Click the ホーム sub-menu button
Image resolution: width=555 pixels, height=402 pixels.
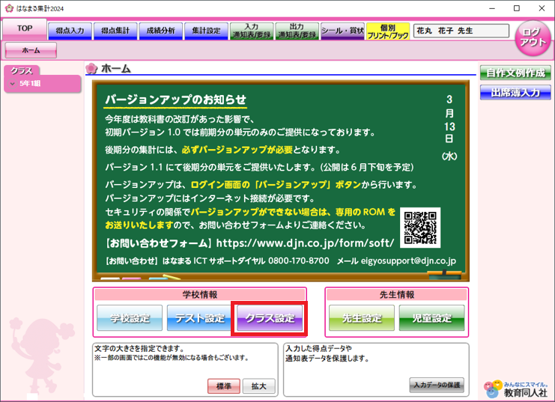point(31,51)
